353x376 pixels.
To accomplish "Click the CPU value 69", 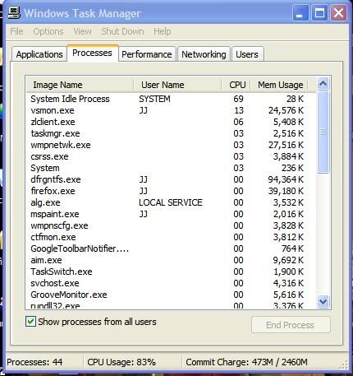I will click(238, 99).
